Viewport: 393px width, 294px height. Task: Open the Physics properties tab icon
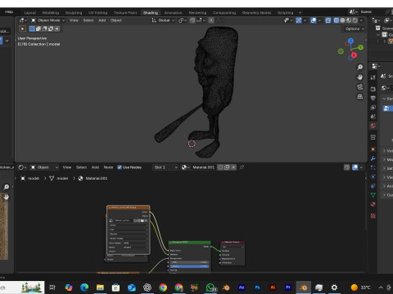(373, 176)
